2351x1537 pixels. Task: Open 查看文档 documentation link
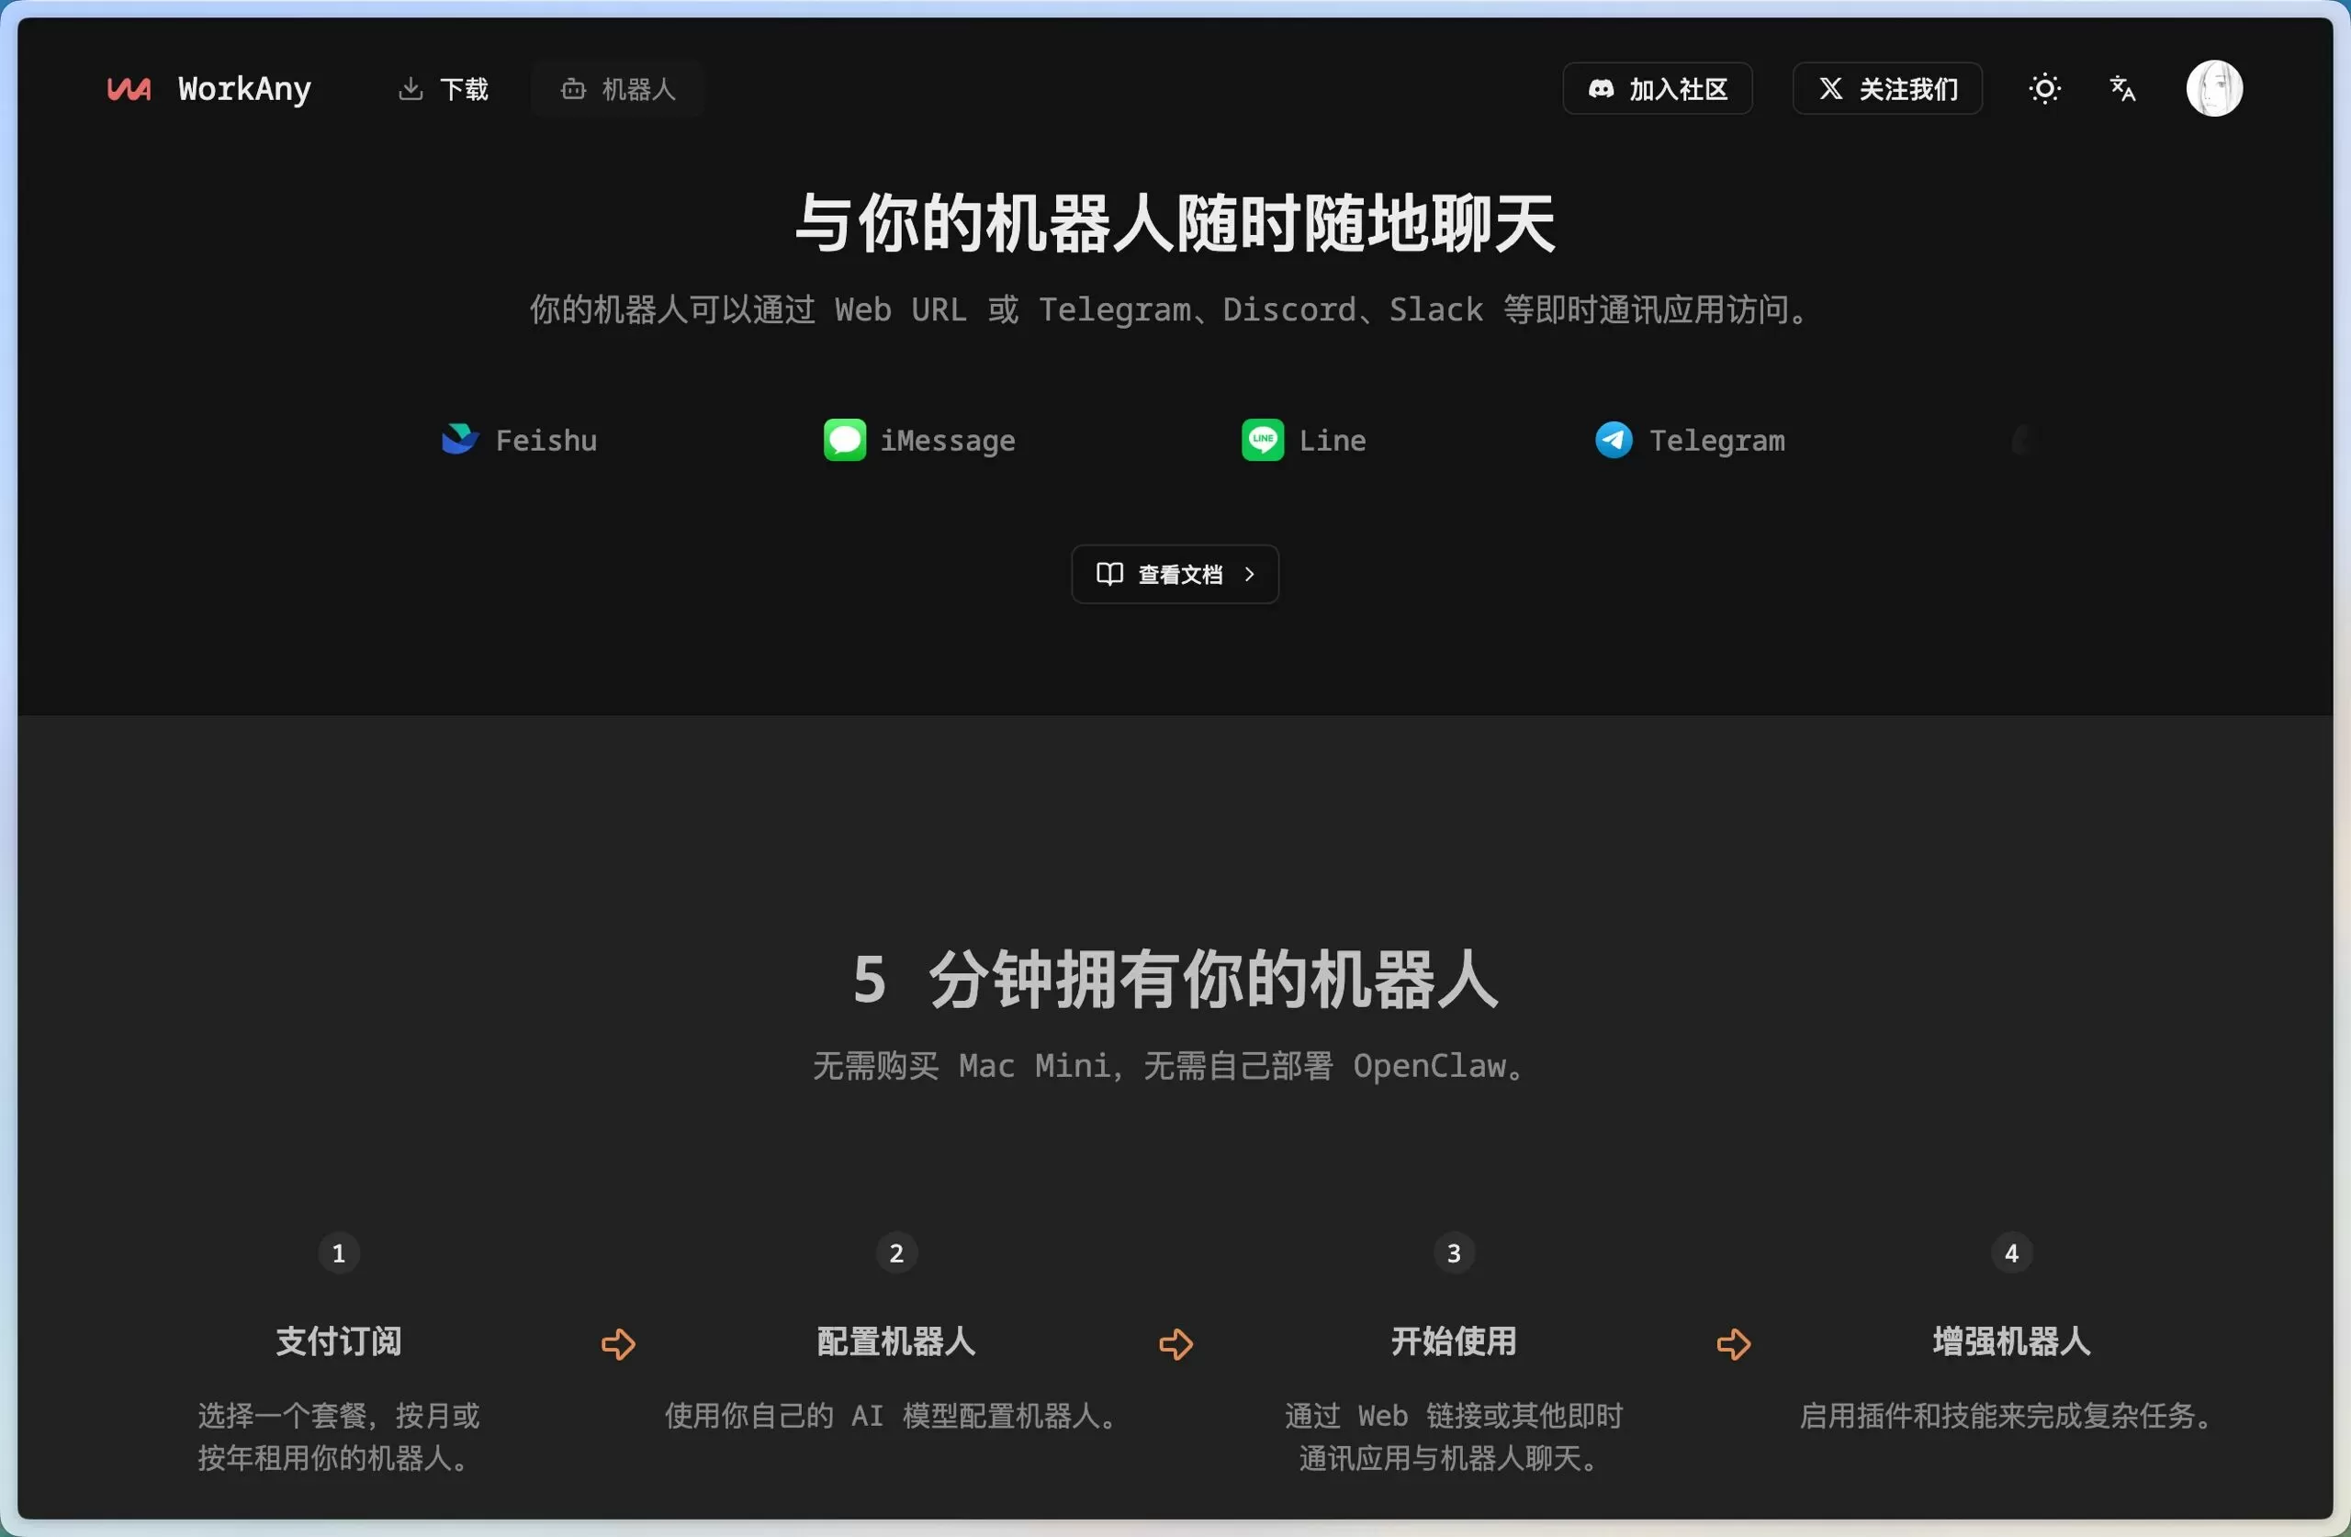pos(1175,574)
